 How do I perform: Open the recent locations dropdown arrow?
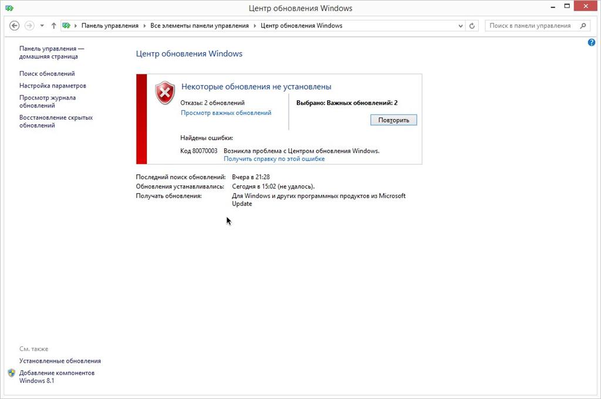pyautogui.click(x=42, y=26)
